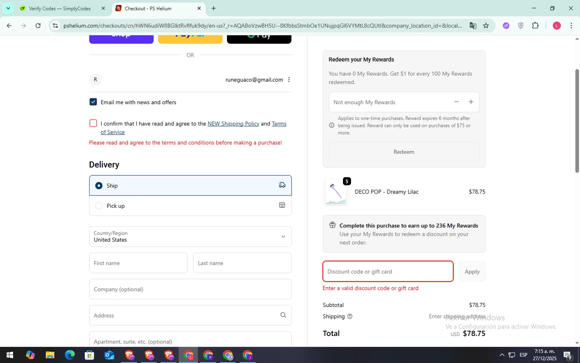Open the notification center icon
The image size is (580, 363).
click(x=568, y=355)
